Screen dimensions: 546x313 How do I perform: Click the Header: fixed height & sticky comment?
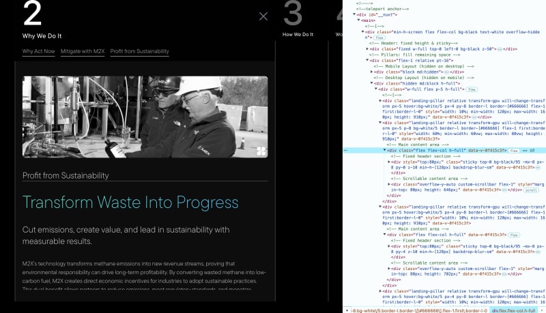(x=414, y=43)
